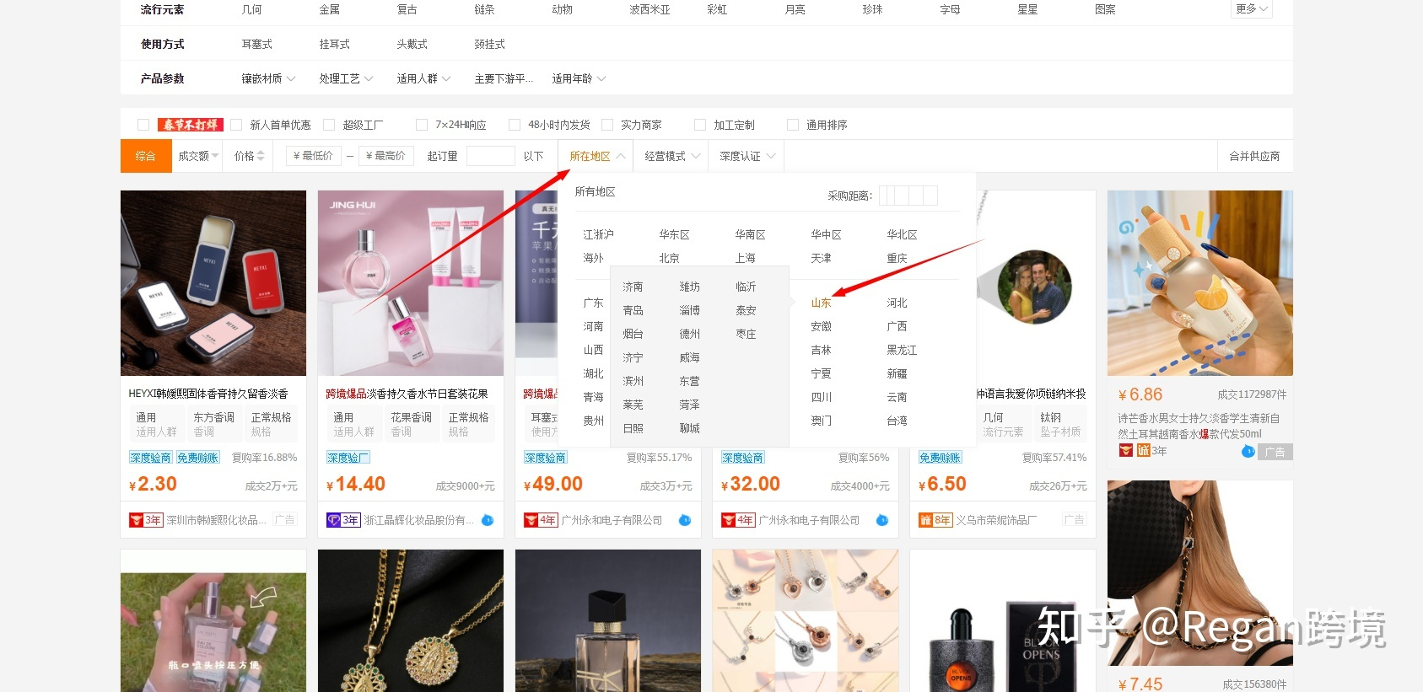The width and height of the screenshot is (1423, 692).
Task: Collapse the 所在地区 dropdown
Action: pos(596,156)
